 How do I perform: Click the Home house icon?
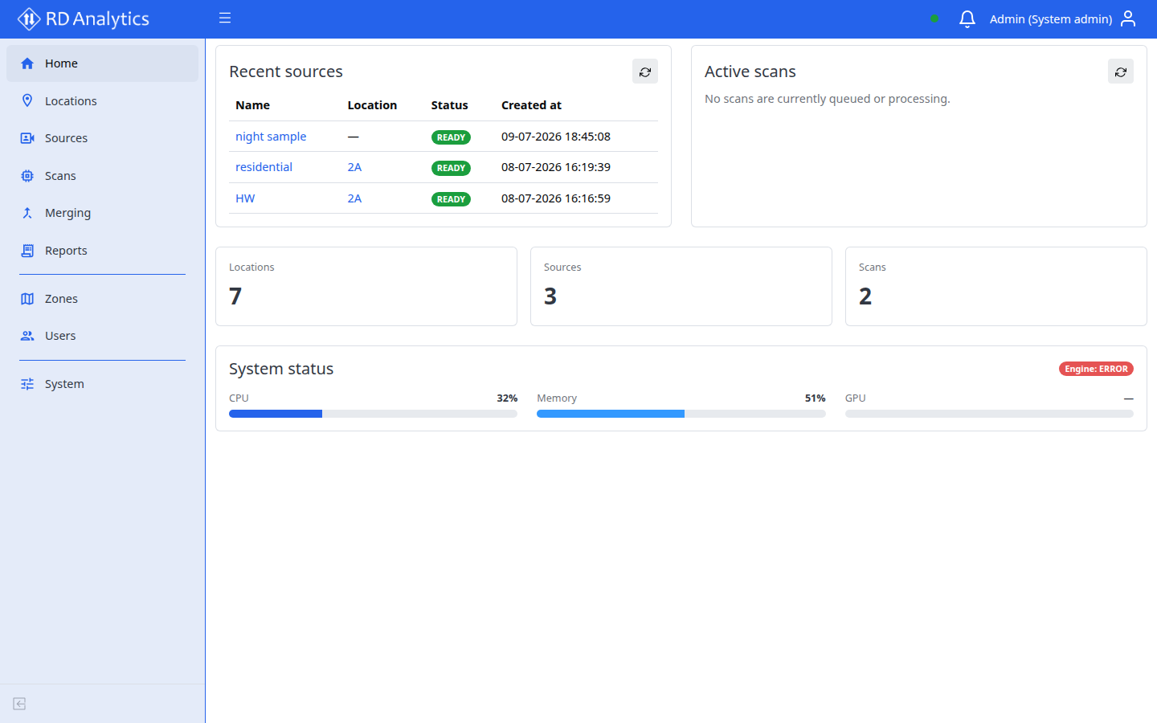tap(27, 63)
